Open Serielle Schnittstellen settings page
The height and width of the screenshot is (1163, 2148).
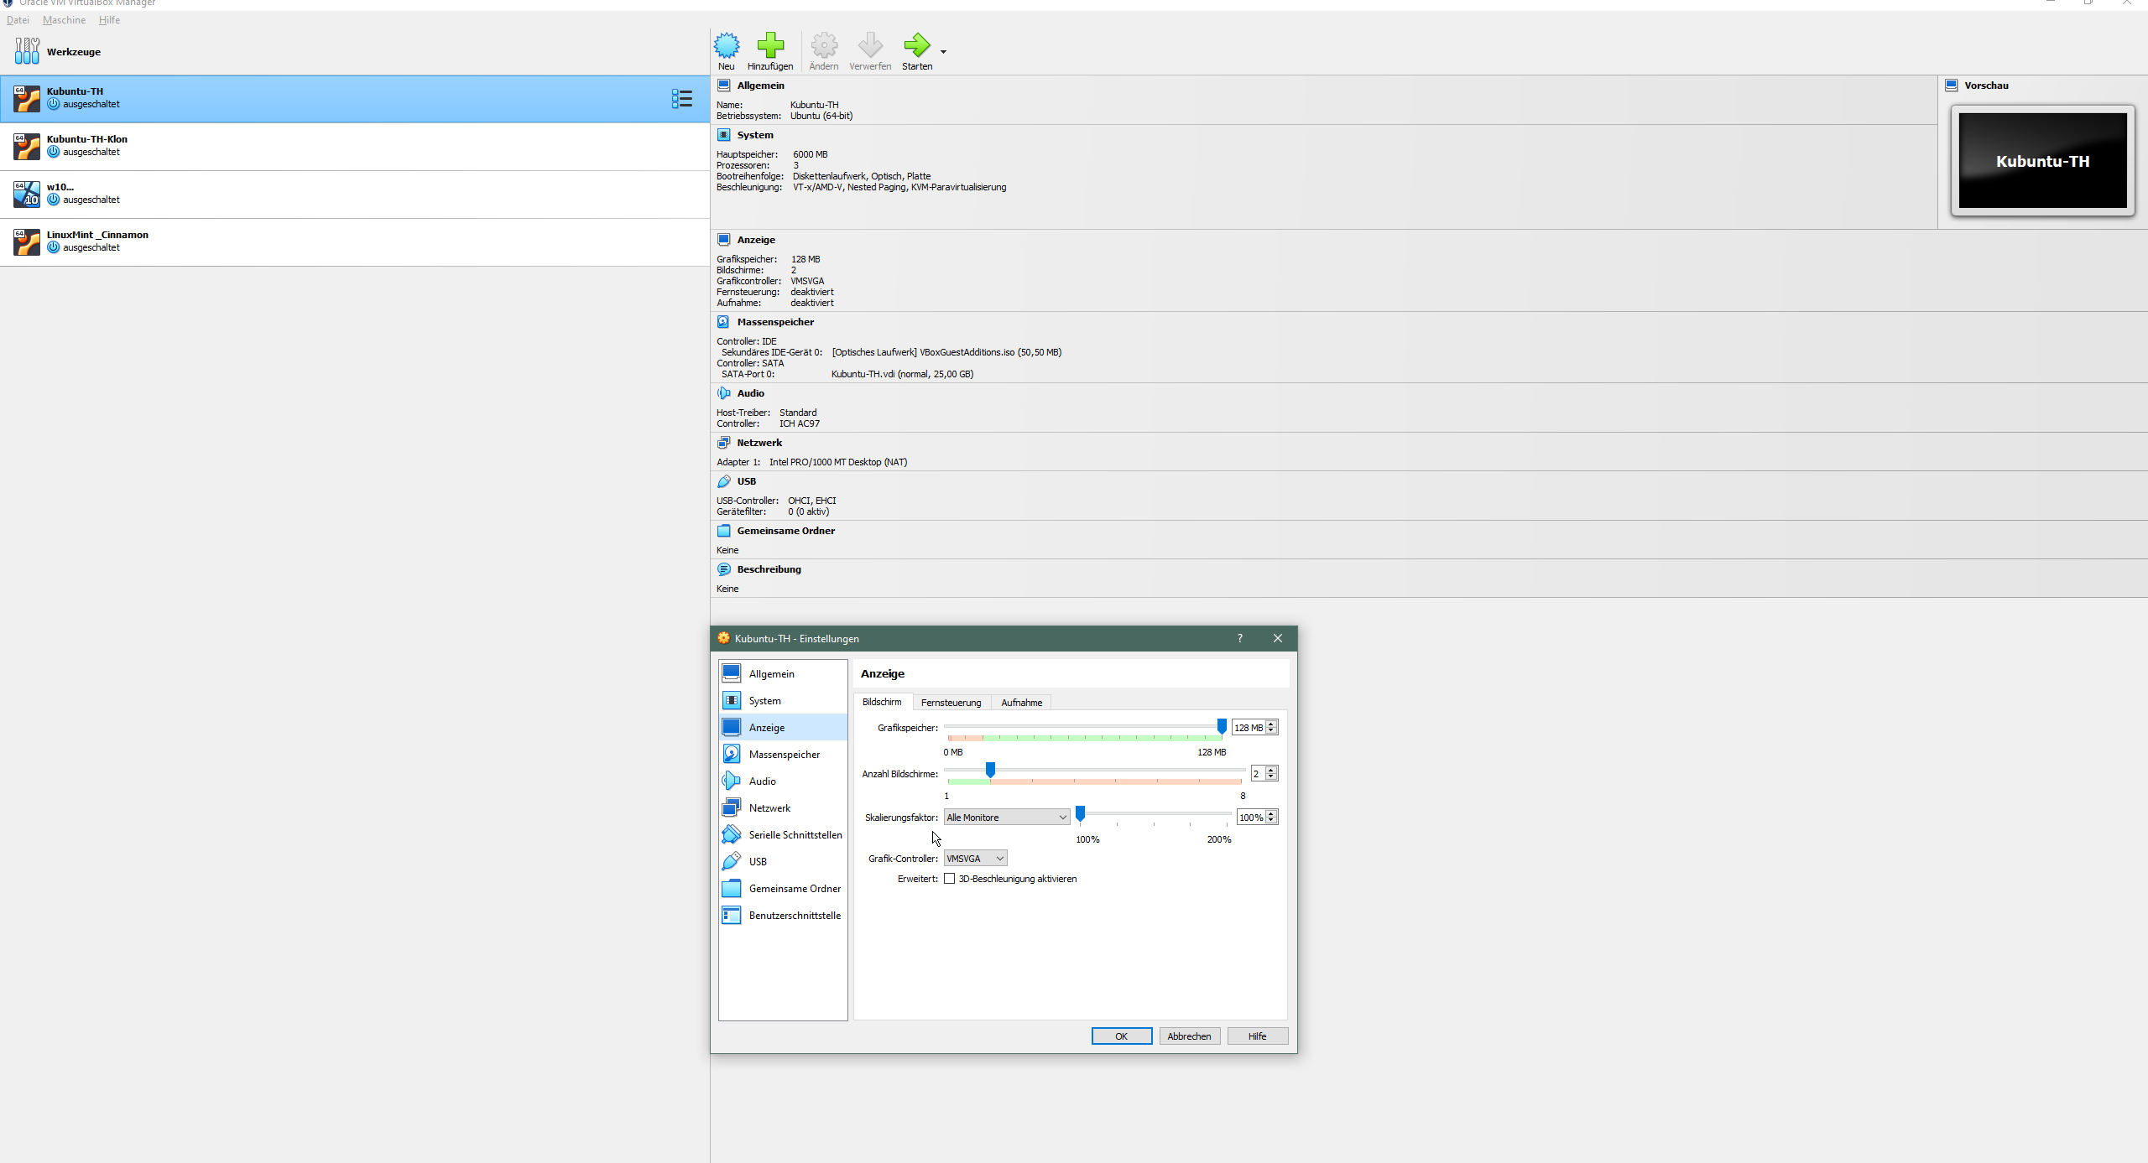click(x=795, y=835)
